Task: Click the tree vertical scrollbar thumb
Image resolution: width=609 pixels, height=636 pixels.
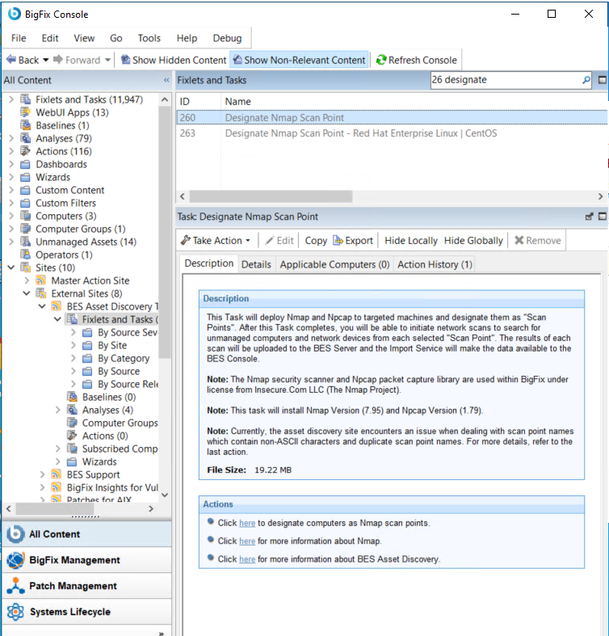Action: pos(165,232)
